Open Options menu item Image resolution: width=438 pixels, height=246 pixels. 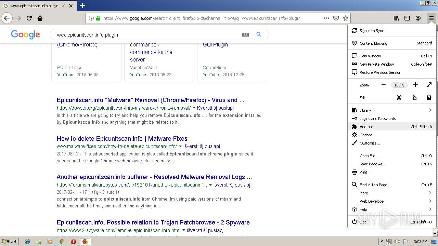[392, 135]
